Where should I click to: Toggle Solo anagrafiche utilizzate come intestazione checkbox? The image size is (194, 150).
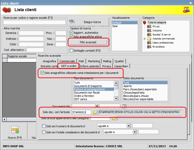42,73
